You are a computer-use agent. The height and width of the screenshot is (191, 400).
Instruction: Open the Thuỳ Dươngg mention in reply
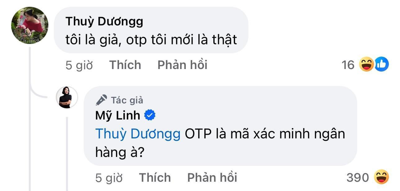[x=138, y=134]
